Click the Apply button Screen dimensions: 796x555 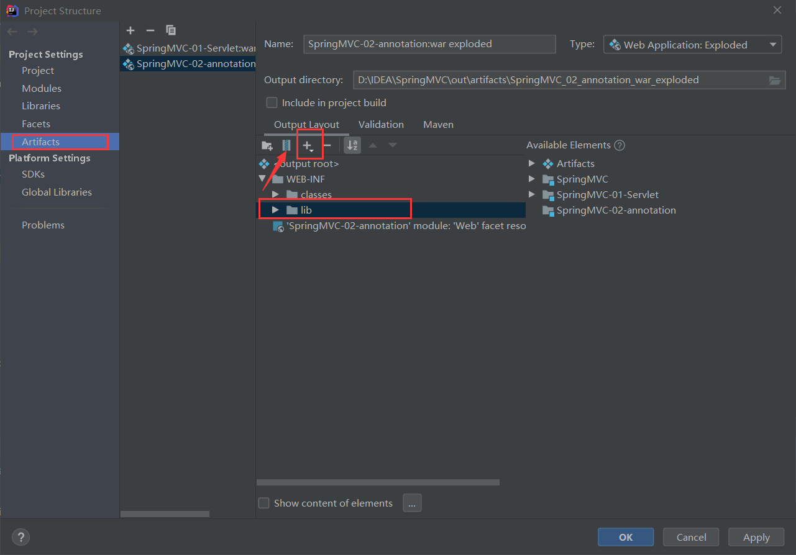[756, 538]
